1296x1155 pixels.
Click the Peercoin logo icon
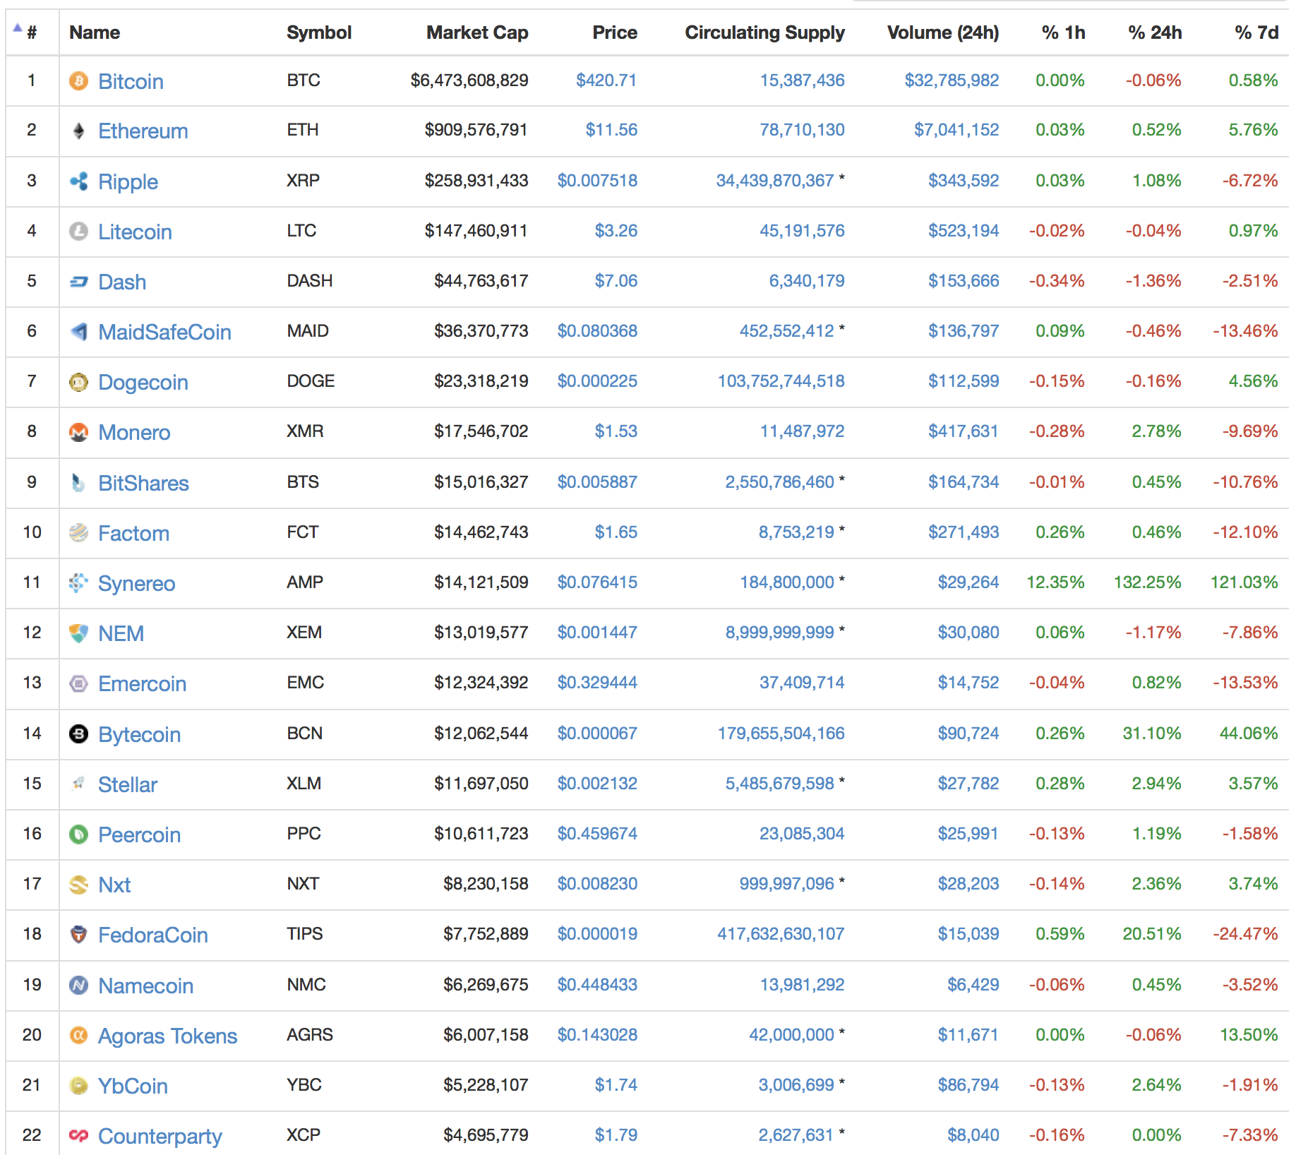pos(78,834)
